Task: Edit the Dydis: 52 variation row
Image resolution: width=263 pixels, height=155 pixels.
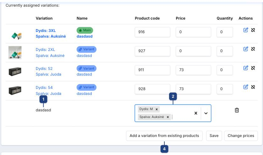Action: (246, 68)
